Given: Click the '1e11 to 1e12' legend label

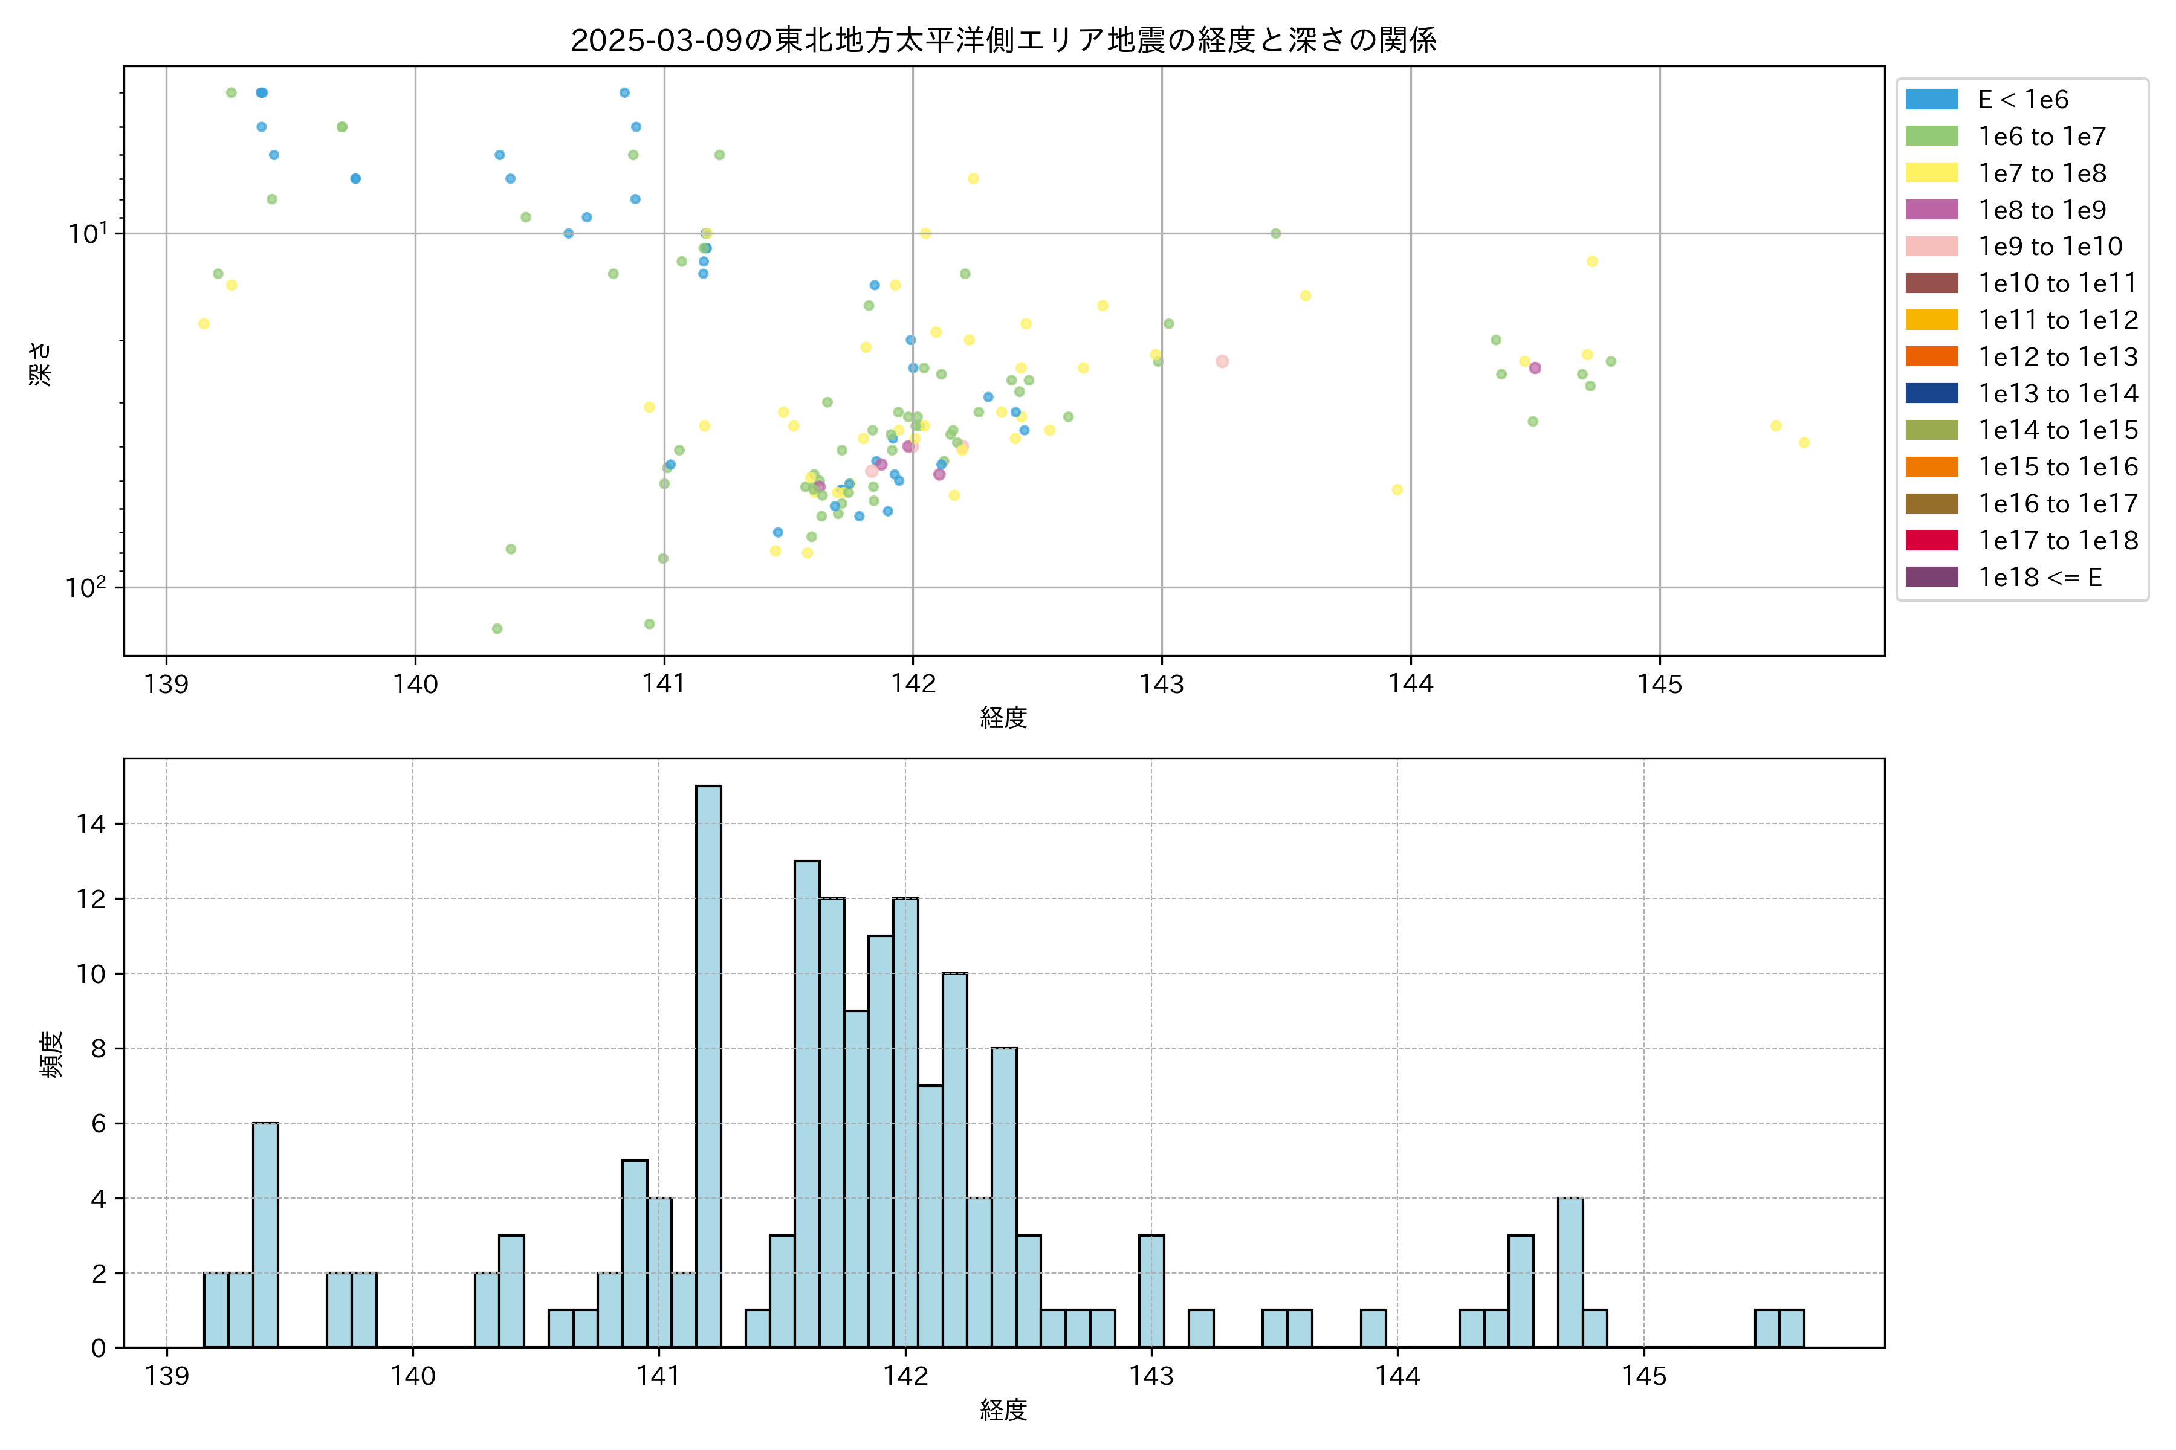Looking at the screenshot, I should click(x=2058, y=320).
